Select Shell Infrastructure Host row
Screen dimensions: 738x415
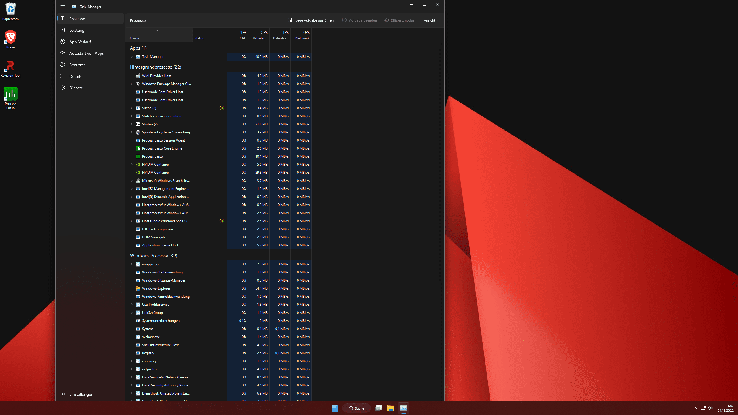[219, 345]
